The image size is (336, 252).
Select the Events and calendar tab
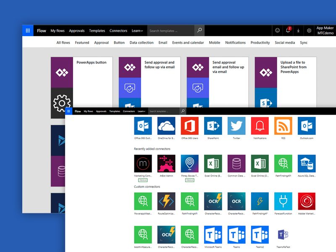[x=188, y=42]
